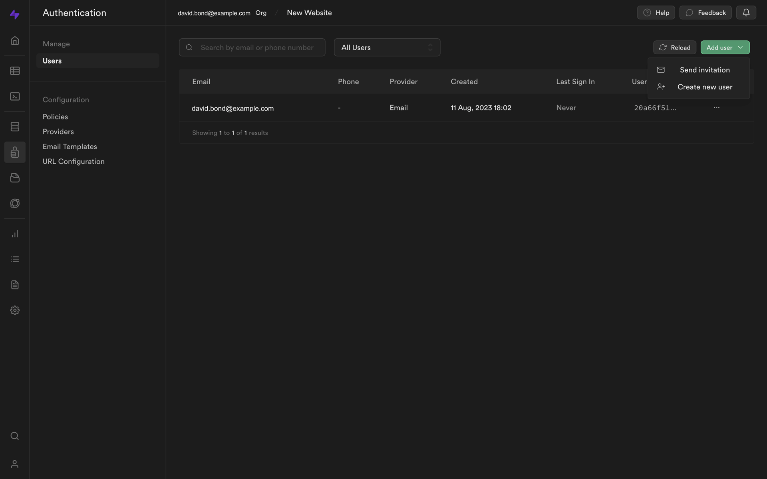This screenshot has height=479, width=767.
Task: Open the API Docs document icon
Action: 15,285
